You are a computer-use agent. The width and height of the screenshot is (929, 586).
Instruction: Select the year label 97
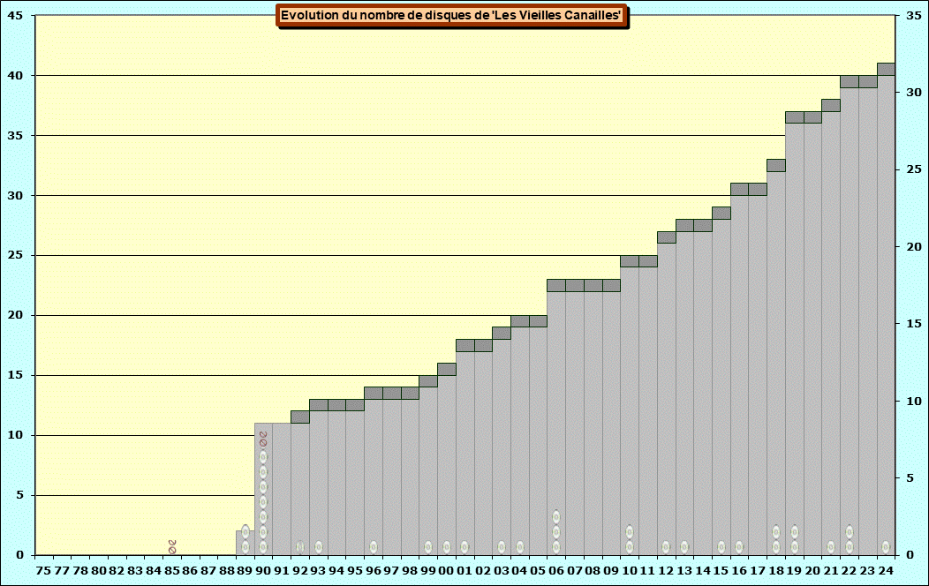click(x=391, y=571)
